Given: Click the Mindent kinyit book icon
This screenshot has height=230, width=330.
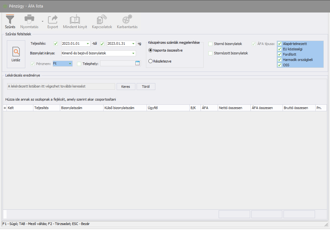Looking at the screenshot, I should coord(75,19).
